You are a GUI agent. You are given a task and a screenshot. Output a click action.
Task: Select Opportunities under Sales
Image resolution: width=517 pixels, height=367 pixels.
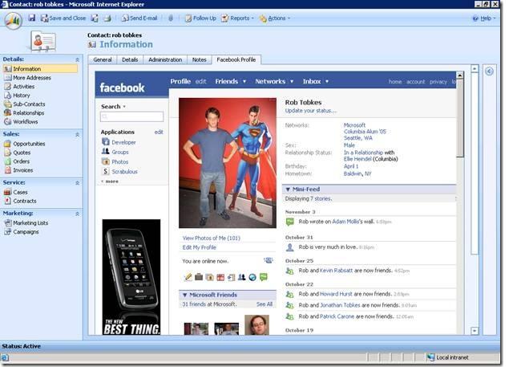click(x=28, y=144)
